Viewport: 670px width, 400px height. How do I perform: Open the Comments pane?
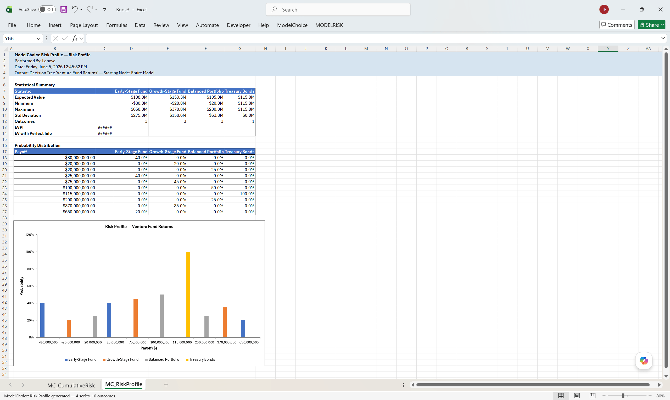[x=617, y=25]
